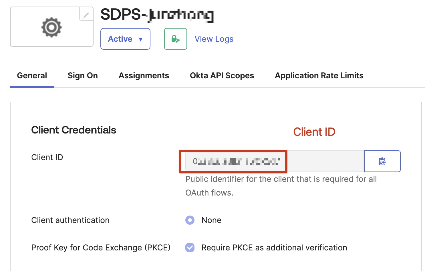Toggle the Require PKCE verification checkbox
The width and height of the screenshot is (425, 271).
[x=190, y=248]
